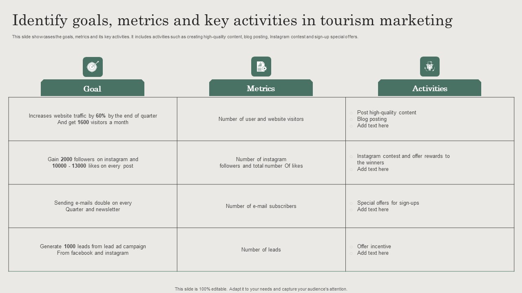Select 'Special offers for sign-ups' bullet
Screen dimensions: 522x293
[388, 203]
